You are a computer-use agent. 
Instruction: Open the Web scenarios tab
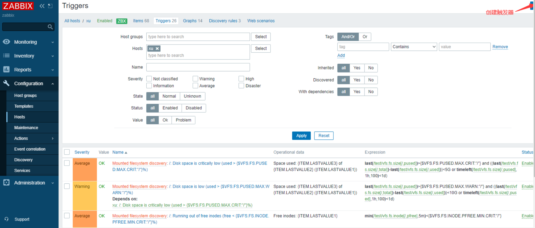coord(261,21)
